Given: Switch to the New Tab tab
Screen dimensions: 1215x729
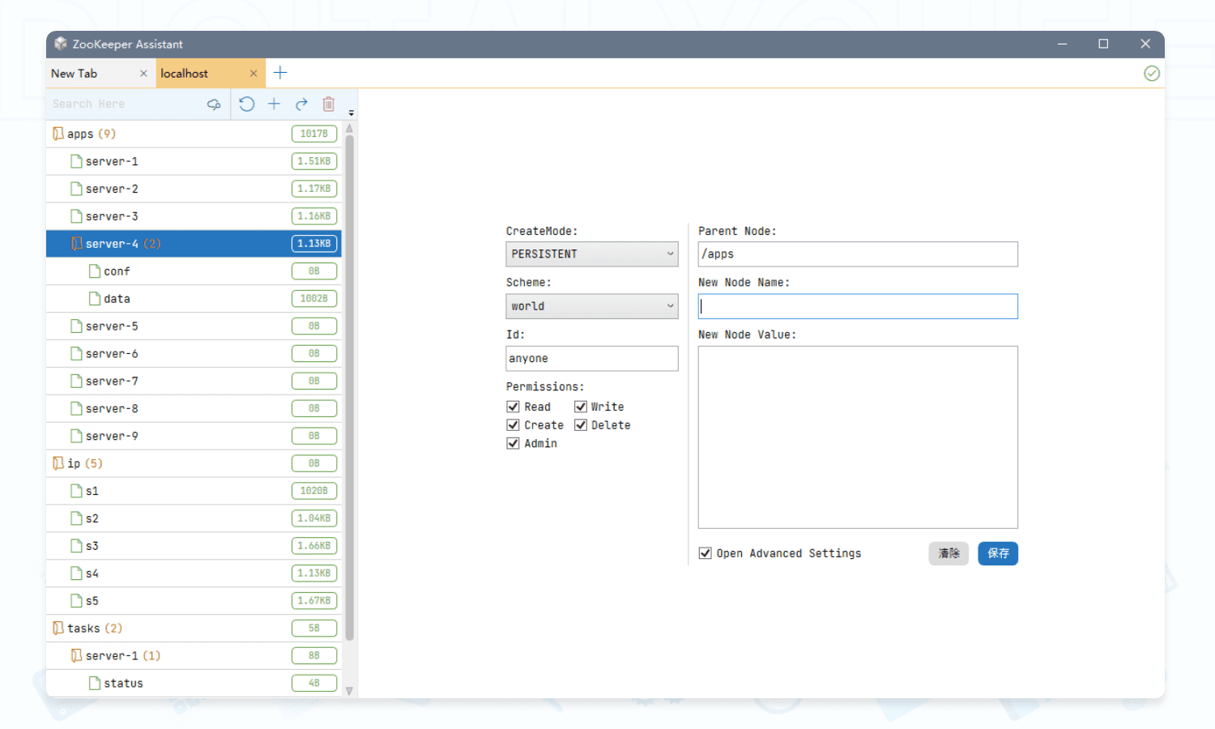Looking at the screenshot, I should tap(75, 74).
